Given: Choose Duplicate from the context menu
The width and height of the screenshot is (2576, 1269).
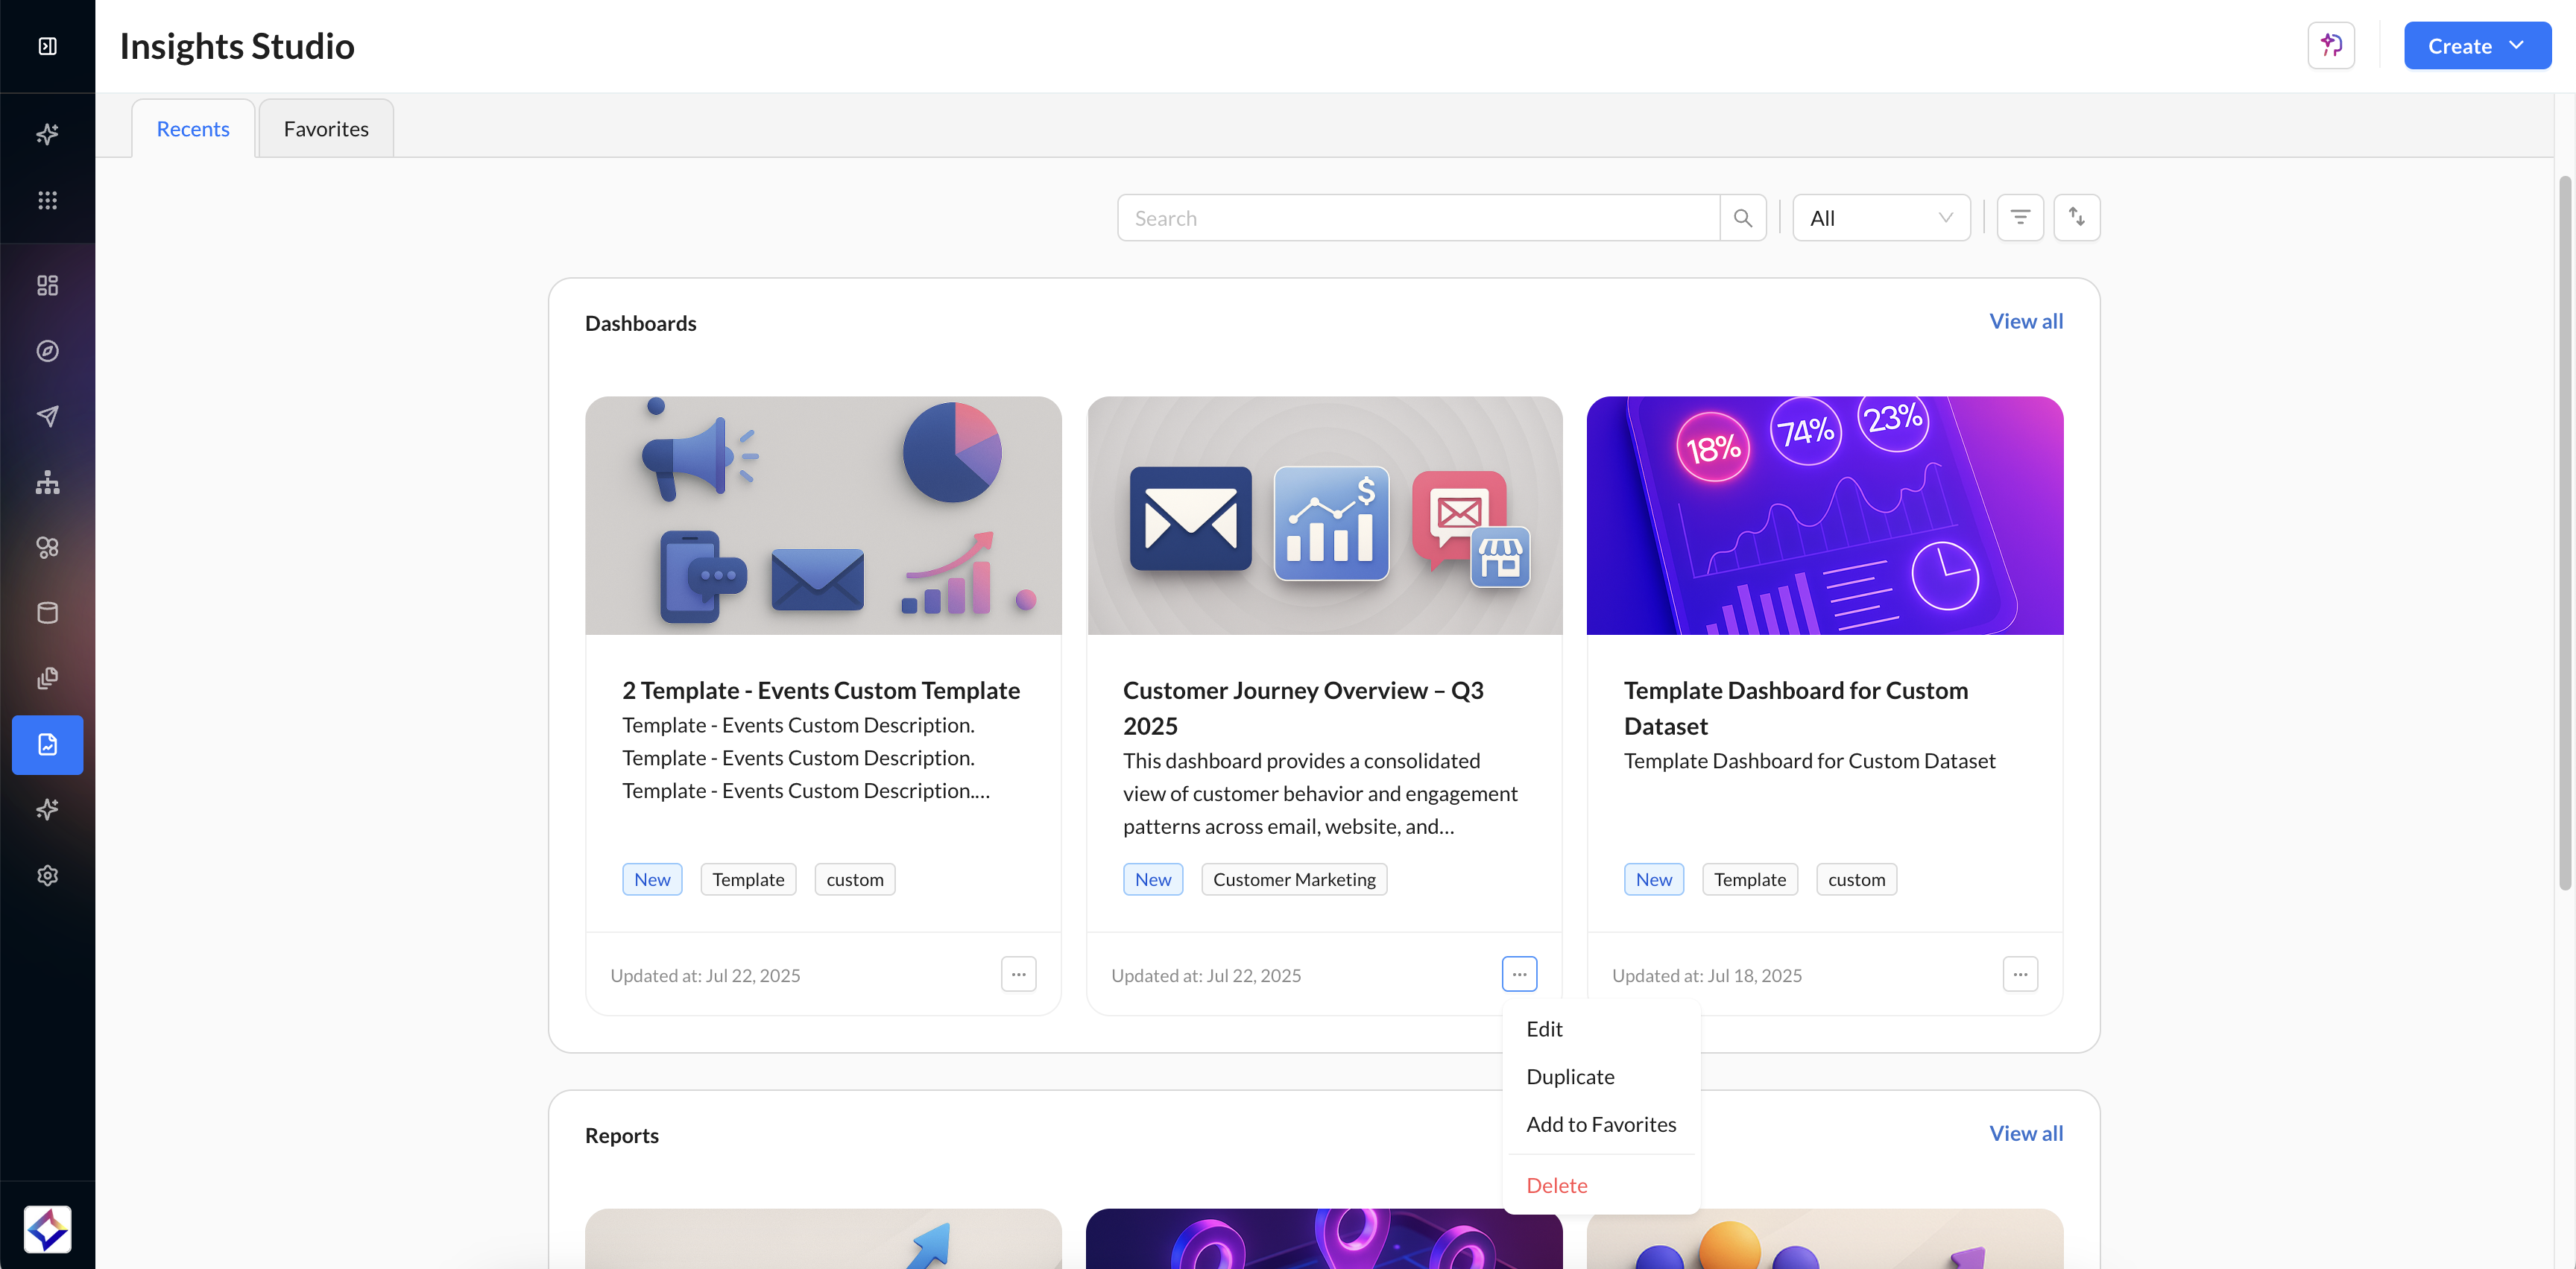Looking at the screenshot, I should coord(1569,1076).
